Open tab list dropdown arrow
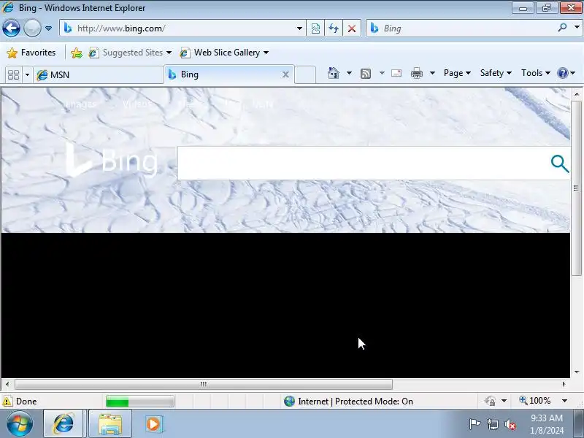584x438 pixels. [x=27, y=75]
